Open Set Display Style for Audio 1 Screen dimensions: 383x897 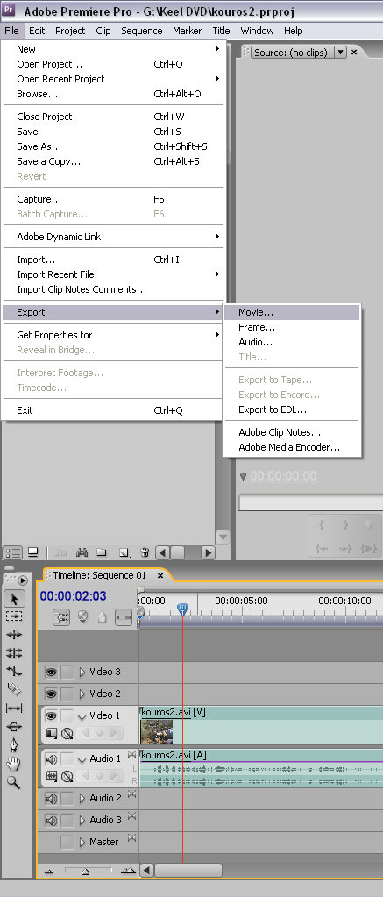(x=52, y=776)
